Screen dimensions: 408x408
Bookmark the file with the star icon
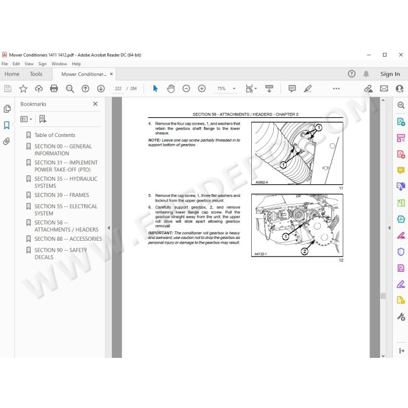point(23,89)
